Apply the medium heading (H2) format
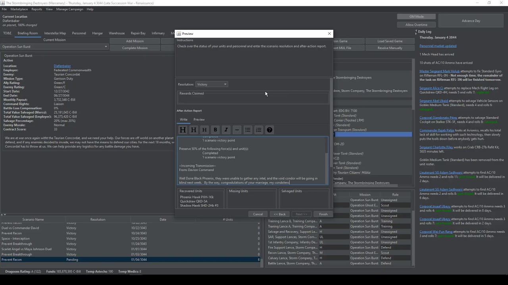 tap(194, 130)
